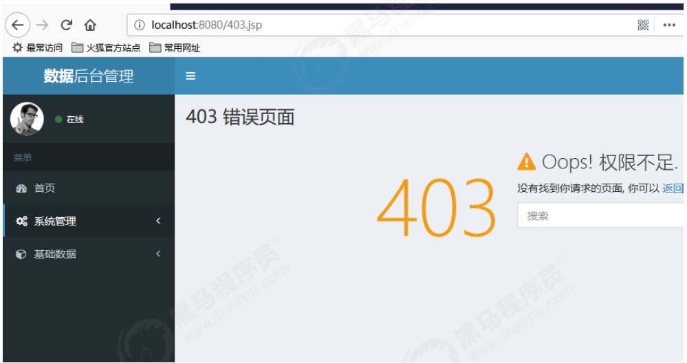The image size is (687, 363).
Task: Click the user avatar picture
Action: (28, 119)
